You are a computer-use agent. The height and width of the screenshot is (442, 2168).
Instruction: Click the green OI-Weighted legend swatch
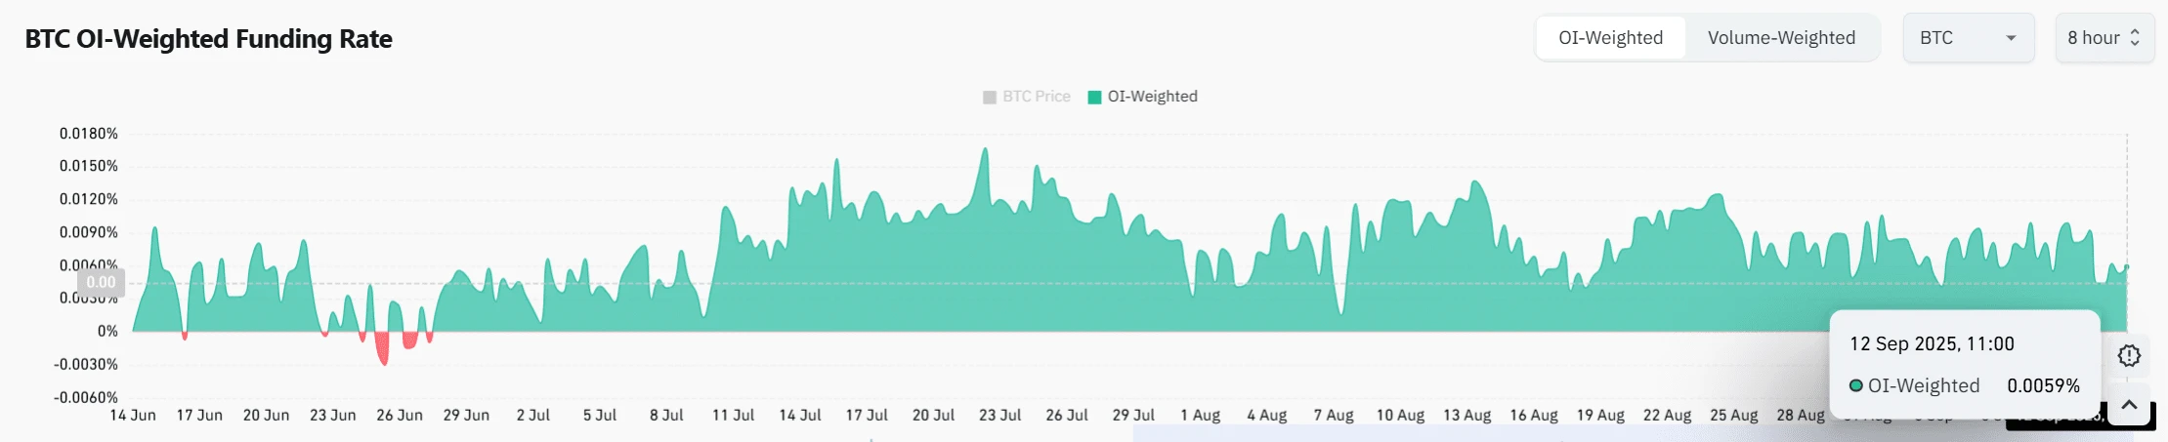tap(1095, 97)
